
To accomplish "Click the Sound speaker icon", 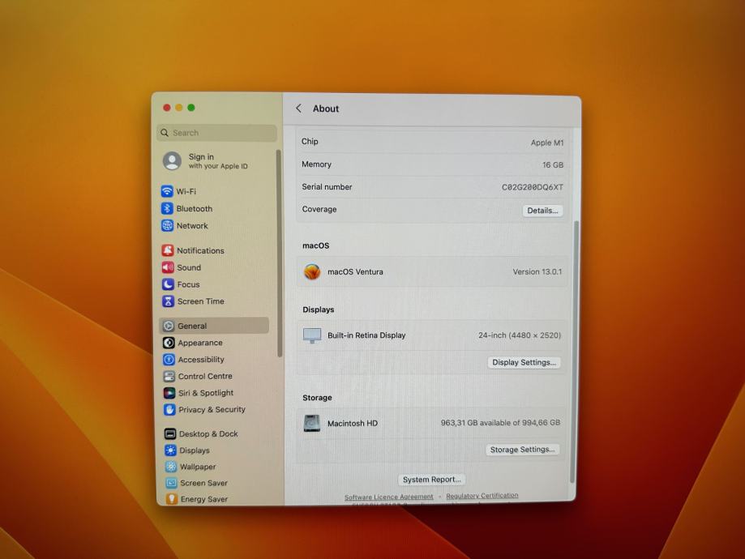I will (168, 267).
